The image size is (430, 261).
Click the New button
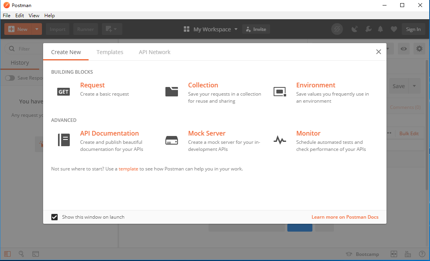[18, 29]
